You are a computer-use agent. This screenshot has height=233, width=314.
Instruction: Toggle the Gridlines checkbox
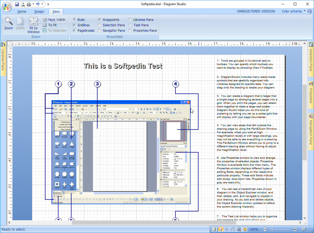pyautogui.click(x=74, y=25)
